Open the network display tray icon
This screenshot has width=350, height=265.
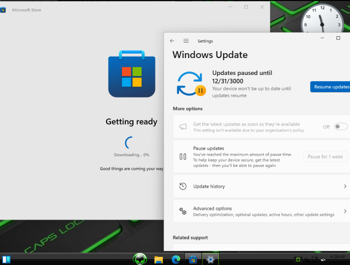[315, 259]
